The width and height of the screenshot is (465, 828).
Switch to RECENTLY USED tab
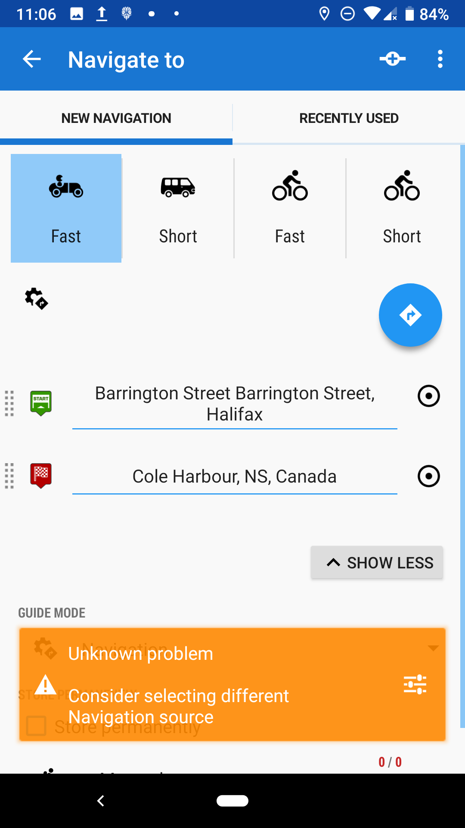349,118
